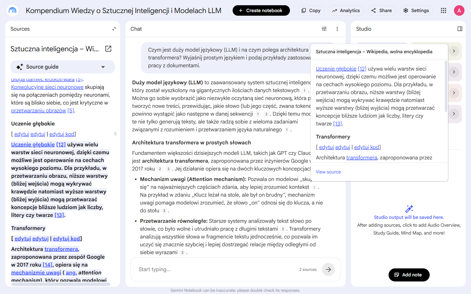Click the Sources panel horizontal scrollbar
471x294 pixels.
(61, 284)
